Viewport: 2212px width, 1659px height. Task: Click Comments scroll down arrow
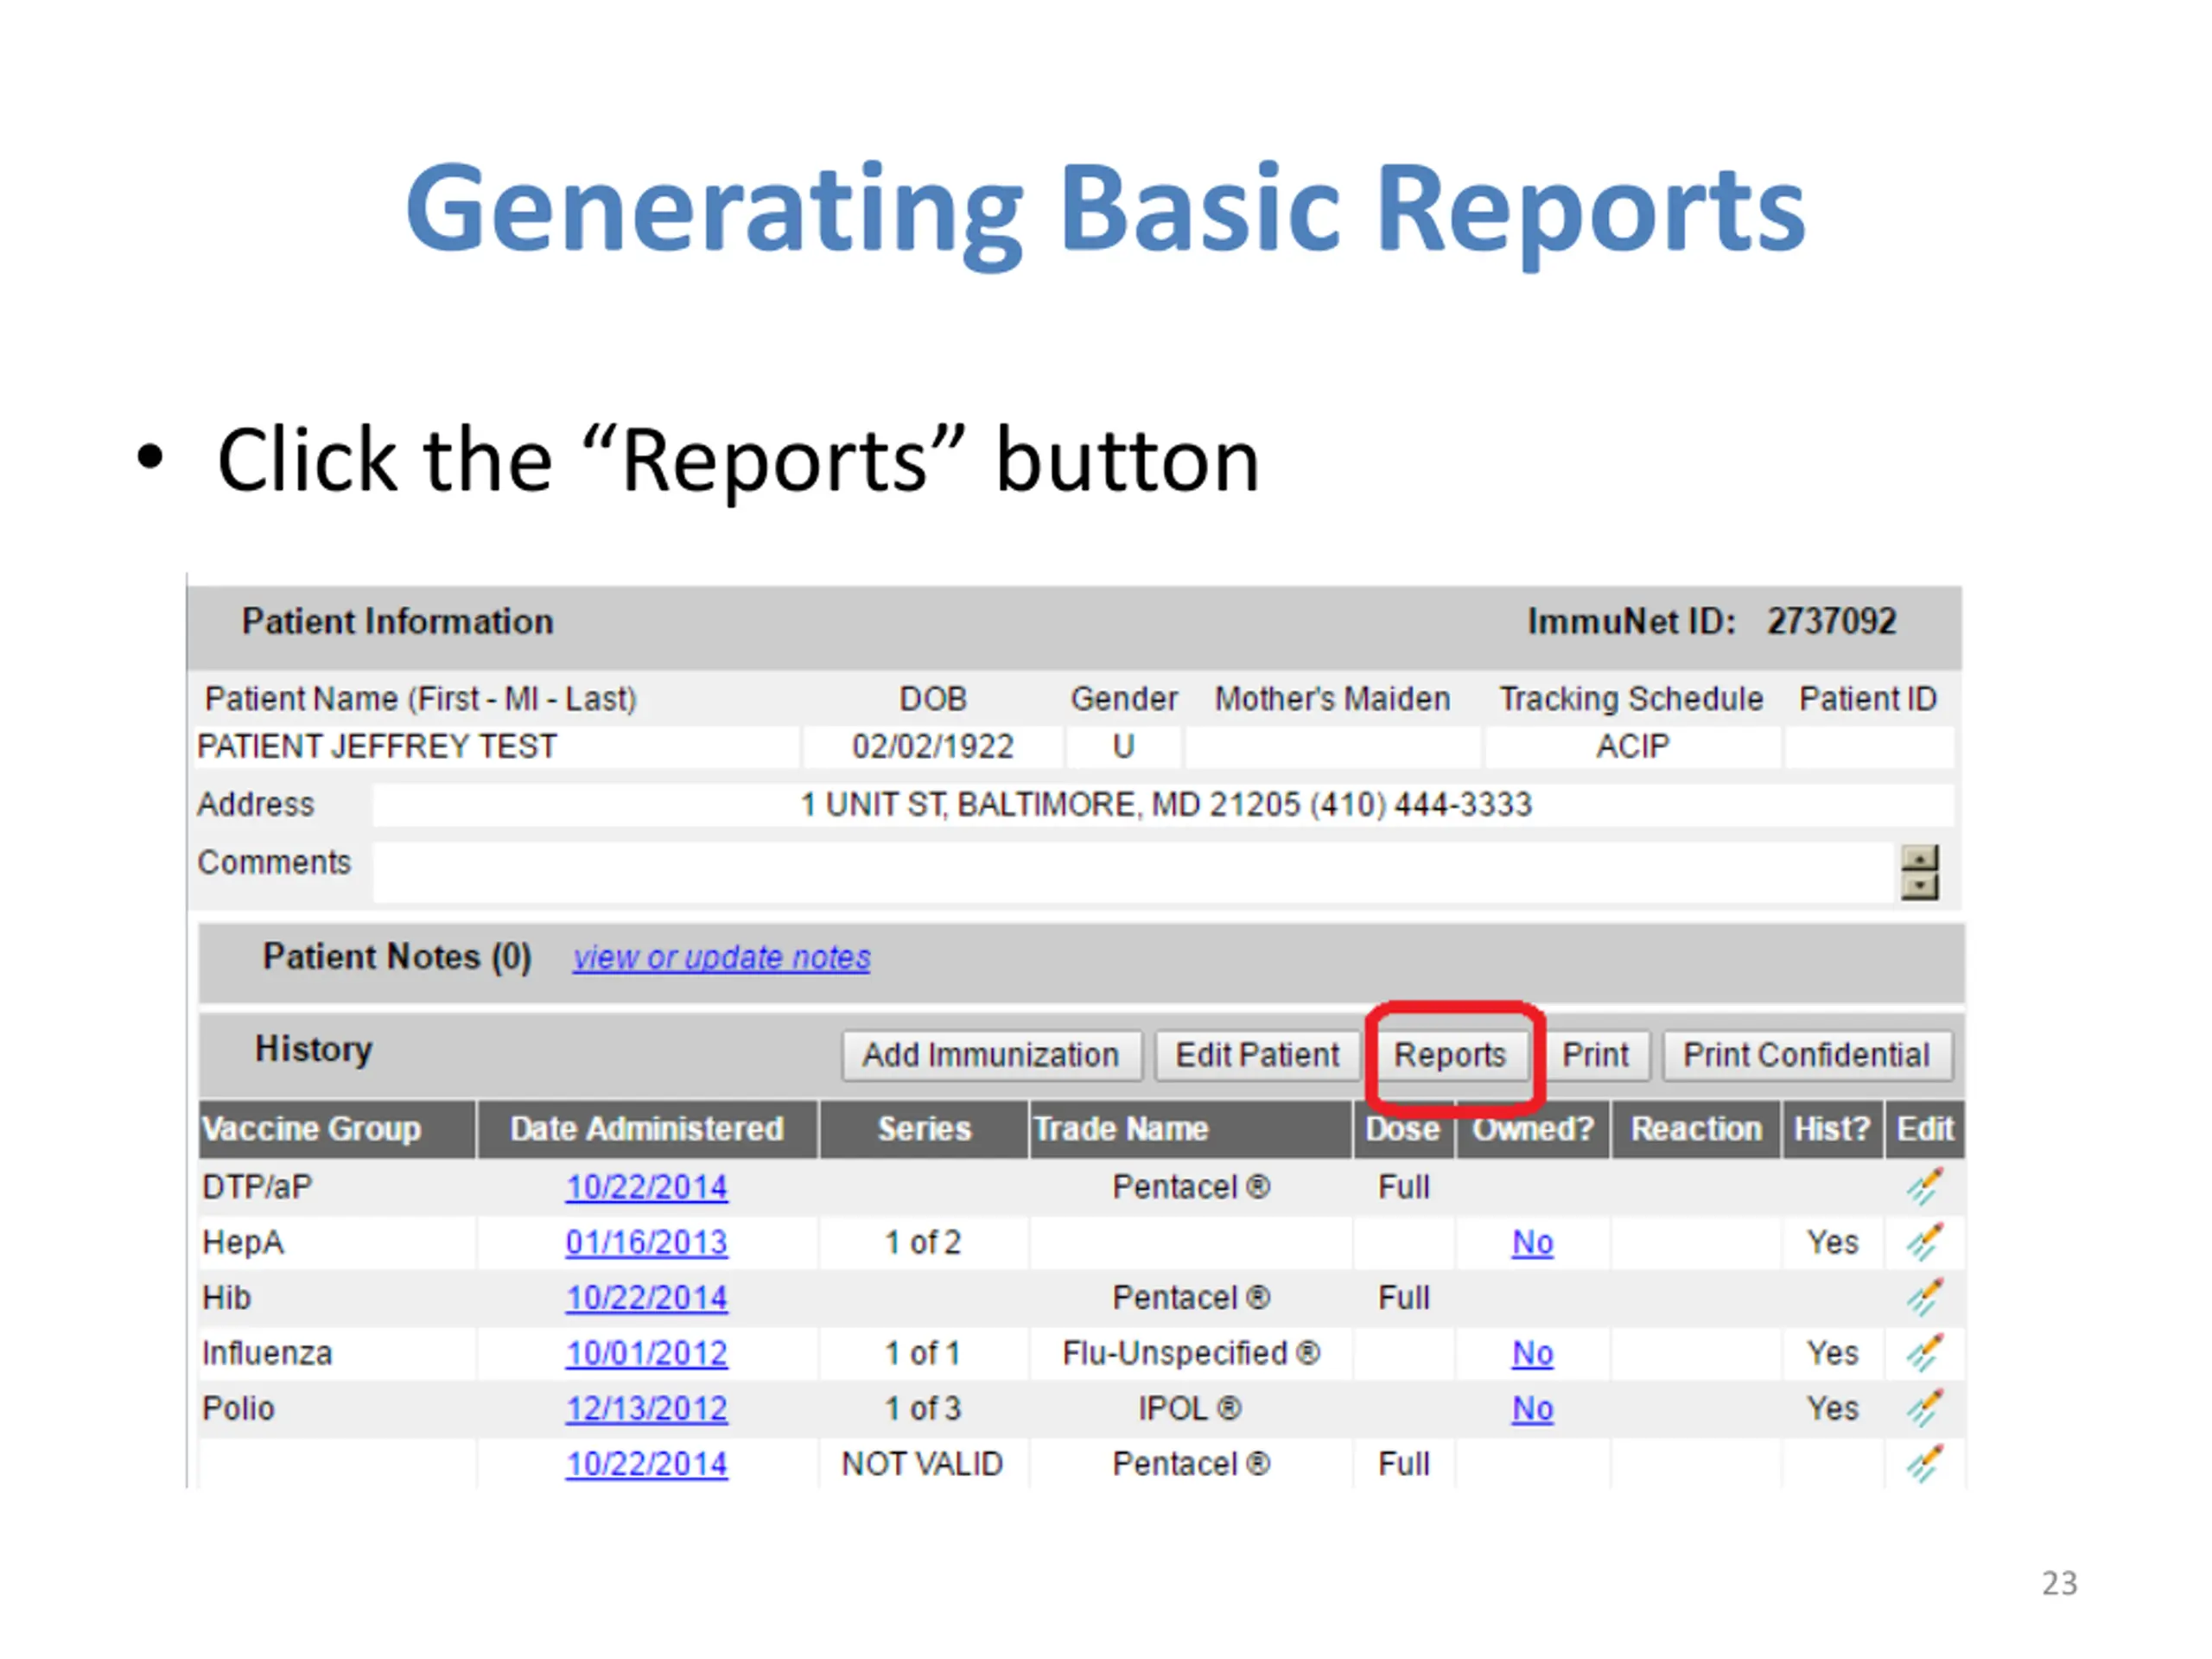tap(1919, 886)
